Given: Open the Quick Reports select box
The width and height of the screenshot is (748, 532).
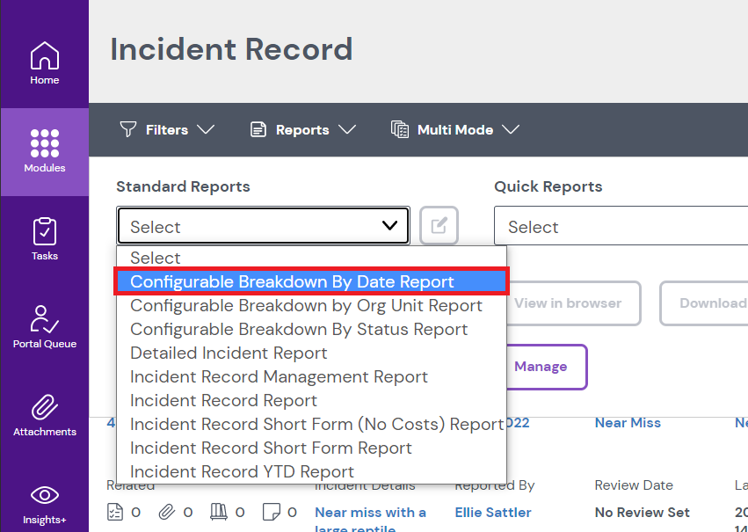Looking at the screenshot, I should [620, 227].
